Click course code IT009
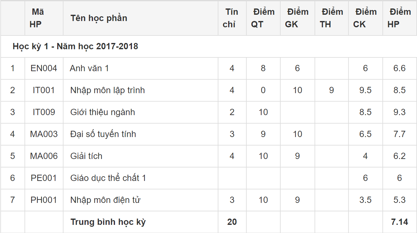Image resolution: width=417 pixels, height=233 pixels. 44,112
